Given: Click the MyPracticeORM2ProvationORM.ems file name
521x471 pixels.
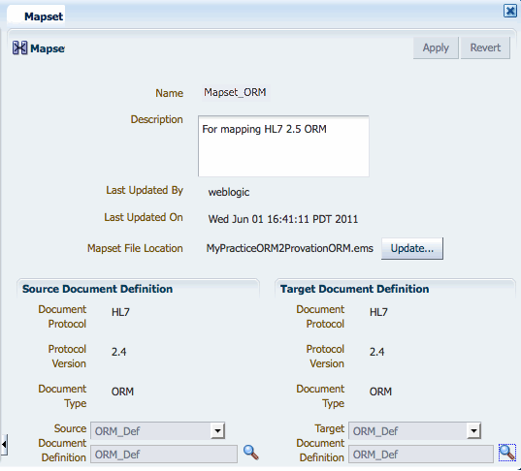Looking at the screenshot, I should [x=290, y=249].
